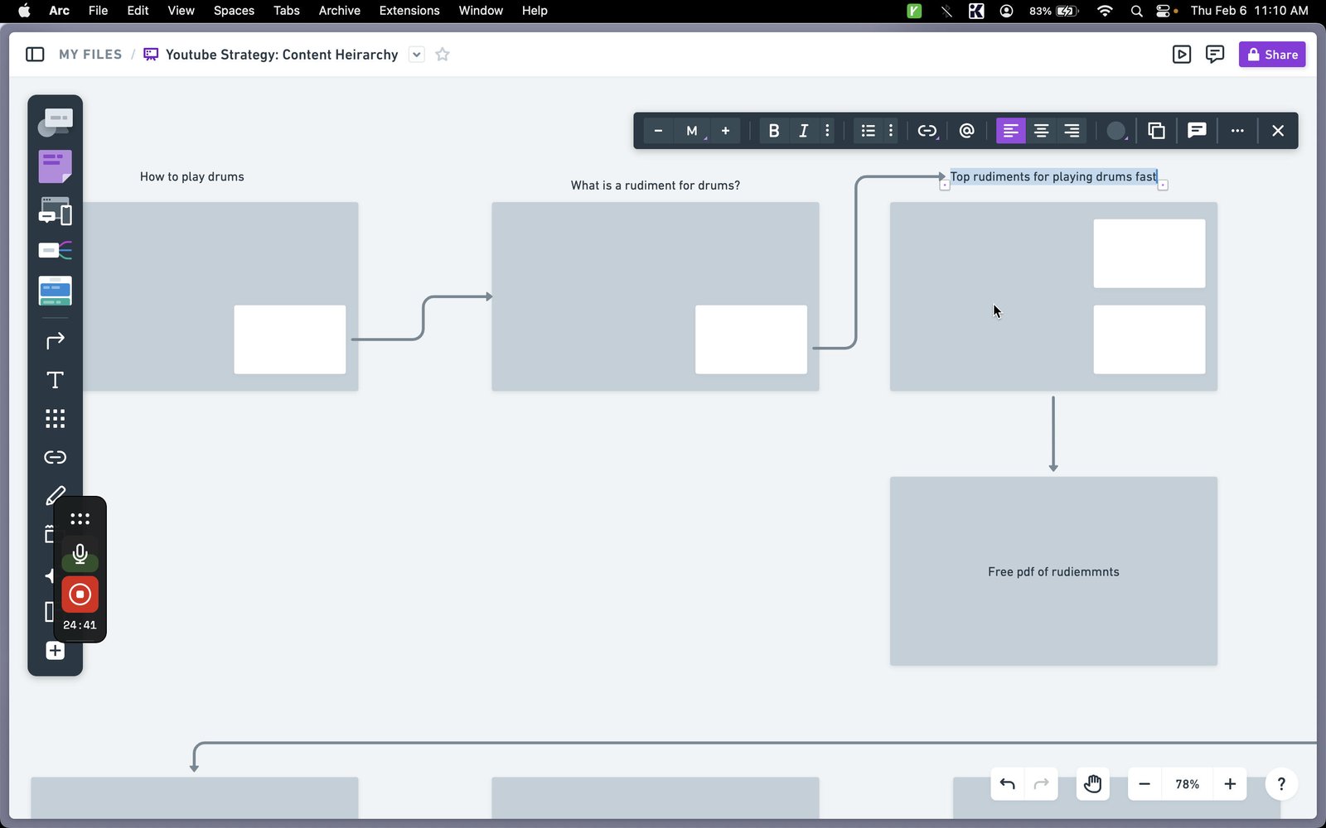Select the Text tool
Screen dimensions: 1326x828
point(55,379)
